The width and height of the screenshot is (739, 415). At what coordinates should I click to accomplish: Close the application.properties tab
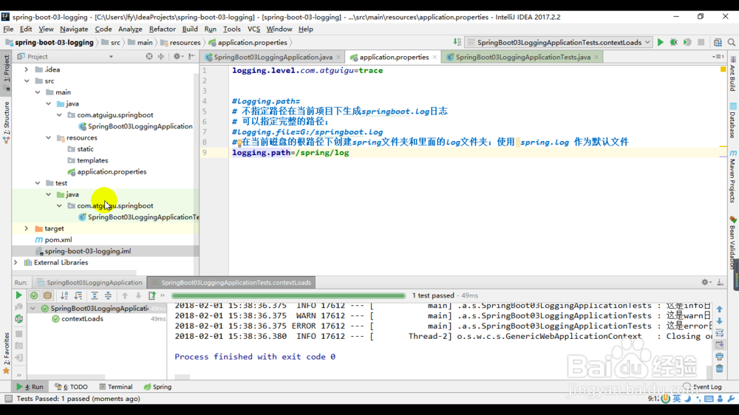pos(435,57)
